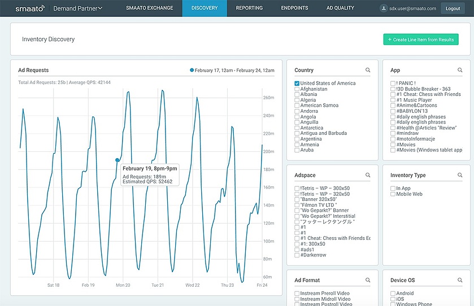
Task: Select the #Darkerrow adspace checkbox
Action: (297, 255)
